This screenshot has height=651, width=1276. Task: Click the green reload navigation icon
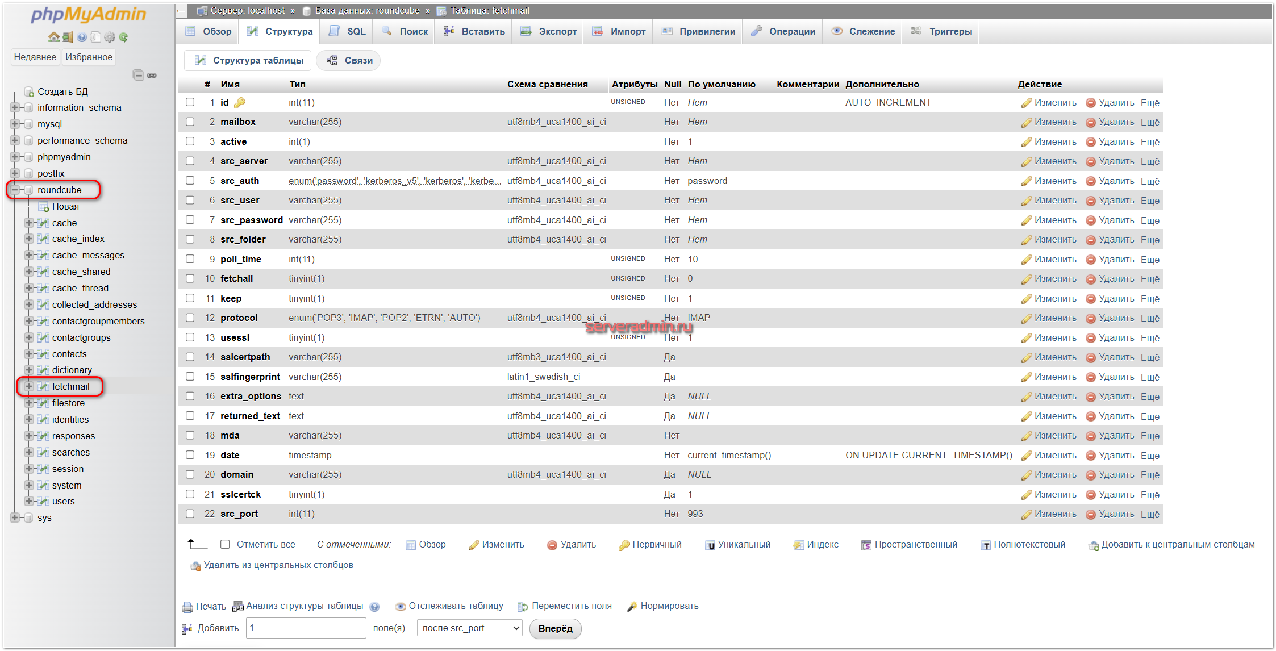(123, 37)
